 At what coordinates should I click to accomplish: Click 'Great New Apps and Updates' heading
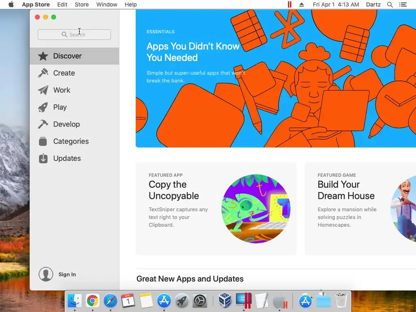pos(190,279)
